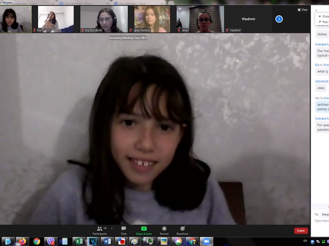Open the first taskbar folder icon
This screenshot has height=246, width=329.
point(8,241)
